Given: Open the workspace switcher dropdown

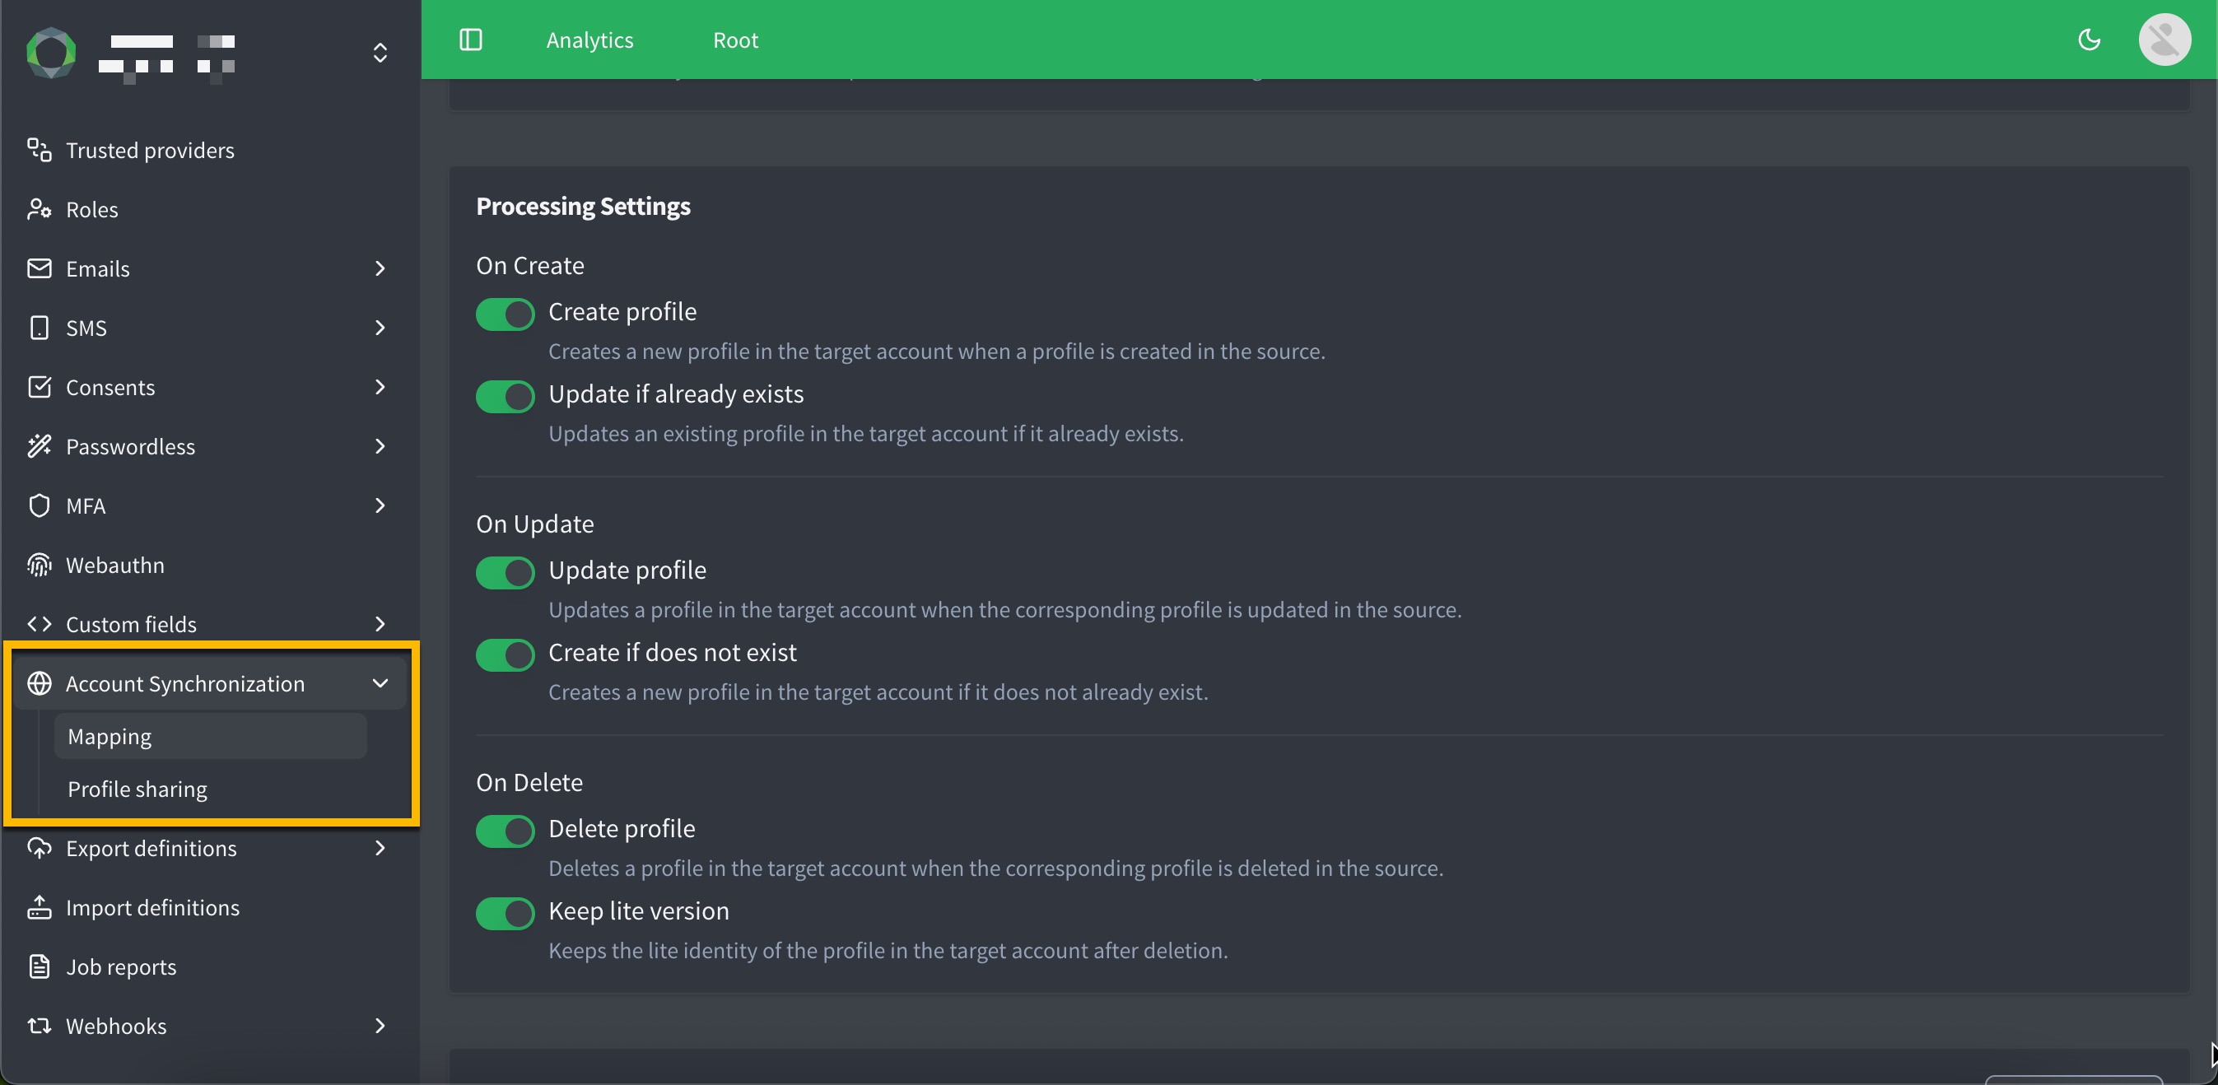Looking at the screenshot, I should 380,54.
